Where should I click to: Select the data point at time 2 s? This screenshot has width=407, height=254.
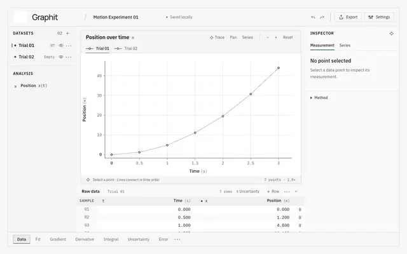[x=223, y=116]
